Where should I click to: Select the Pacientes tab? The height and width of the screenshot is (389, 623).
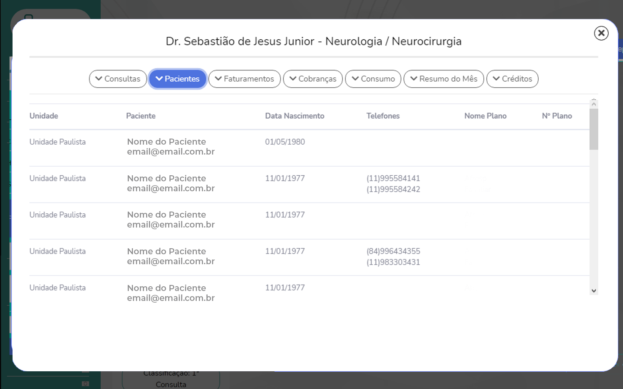click(x=177, y=79)
